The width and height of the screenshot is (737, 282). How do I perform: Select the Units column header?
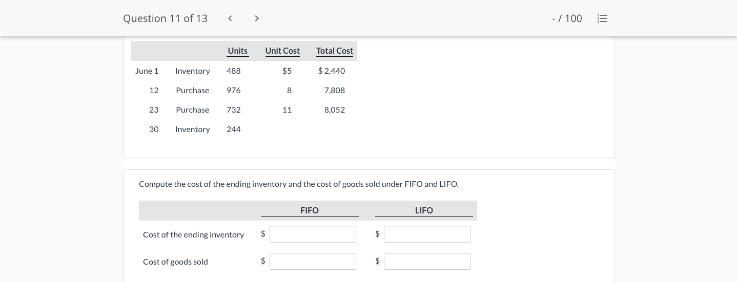pos(237,51)
